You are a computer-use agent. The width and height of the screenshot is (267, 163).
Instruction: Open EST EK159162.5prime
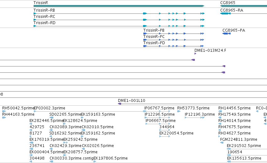click(x=98, y=134)
